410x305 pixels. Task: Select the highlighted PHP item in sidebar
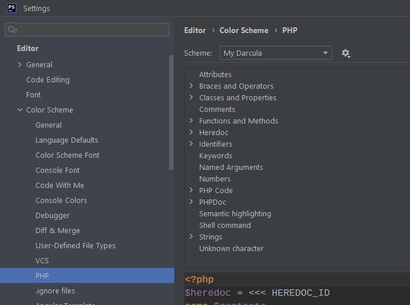(x=87, y=275)
